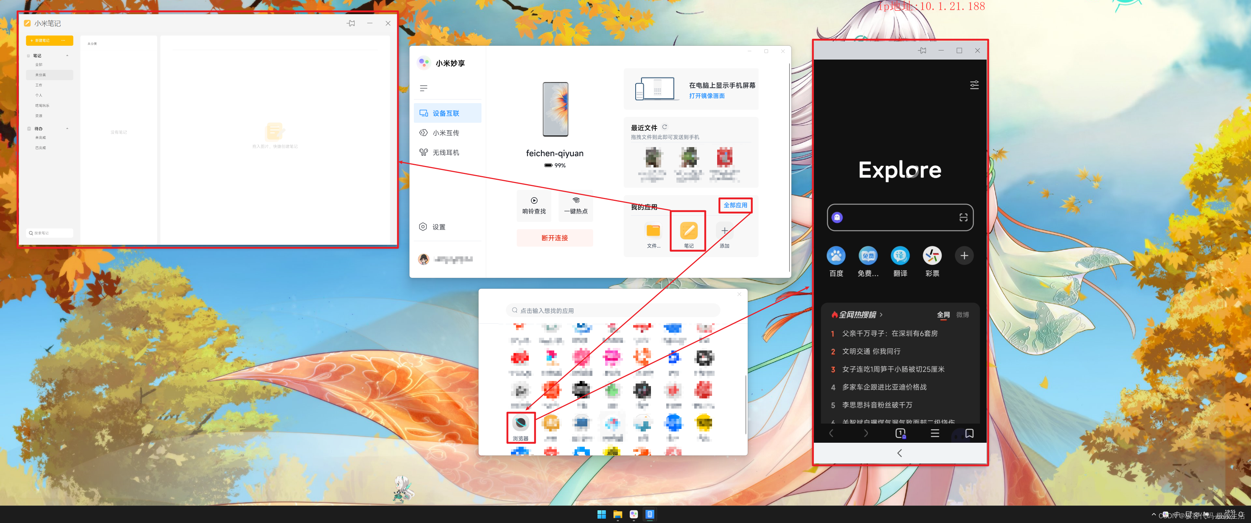
Task: Add a new shortcut with the plus button
Action: (x=964, y=256)
